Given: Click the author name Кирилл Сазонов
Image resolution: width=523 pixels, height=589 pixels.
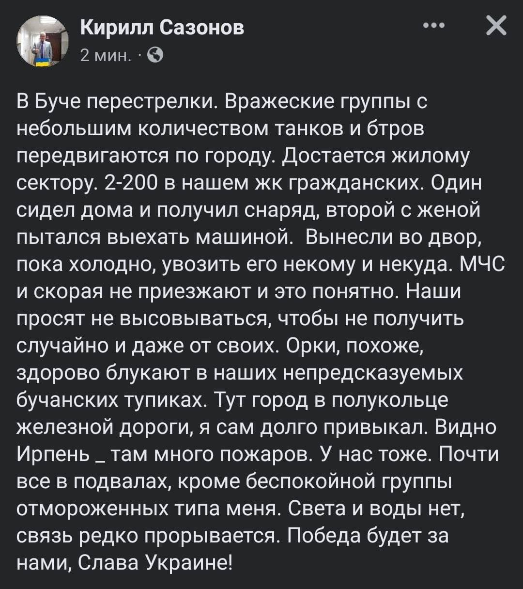Looking at the screenshot, I should tap(162, 29).
